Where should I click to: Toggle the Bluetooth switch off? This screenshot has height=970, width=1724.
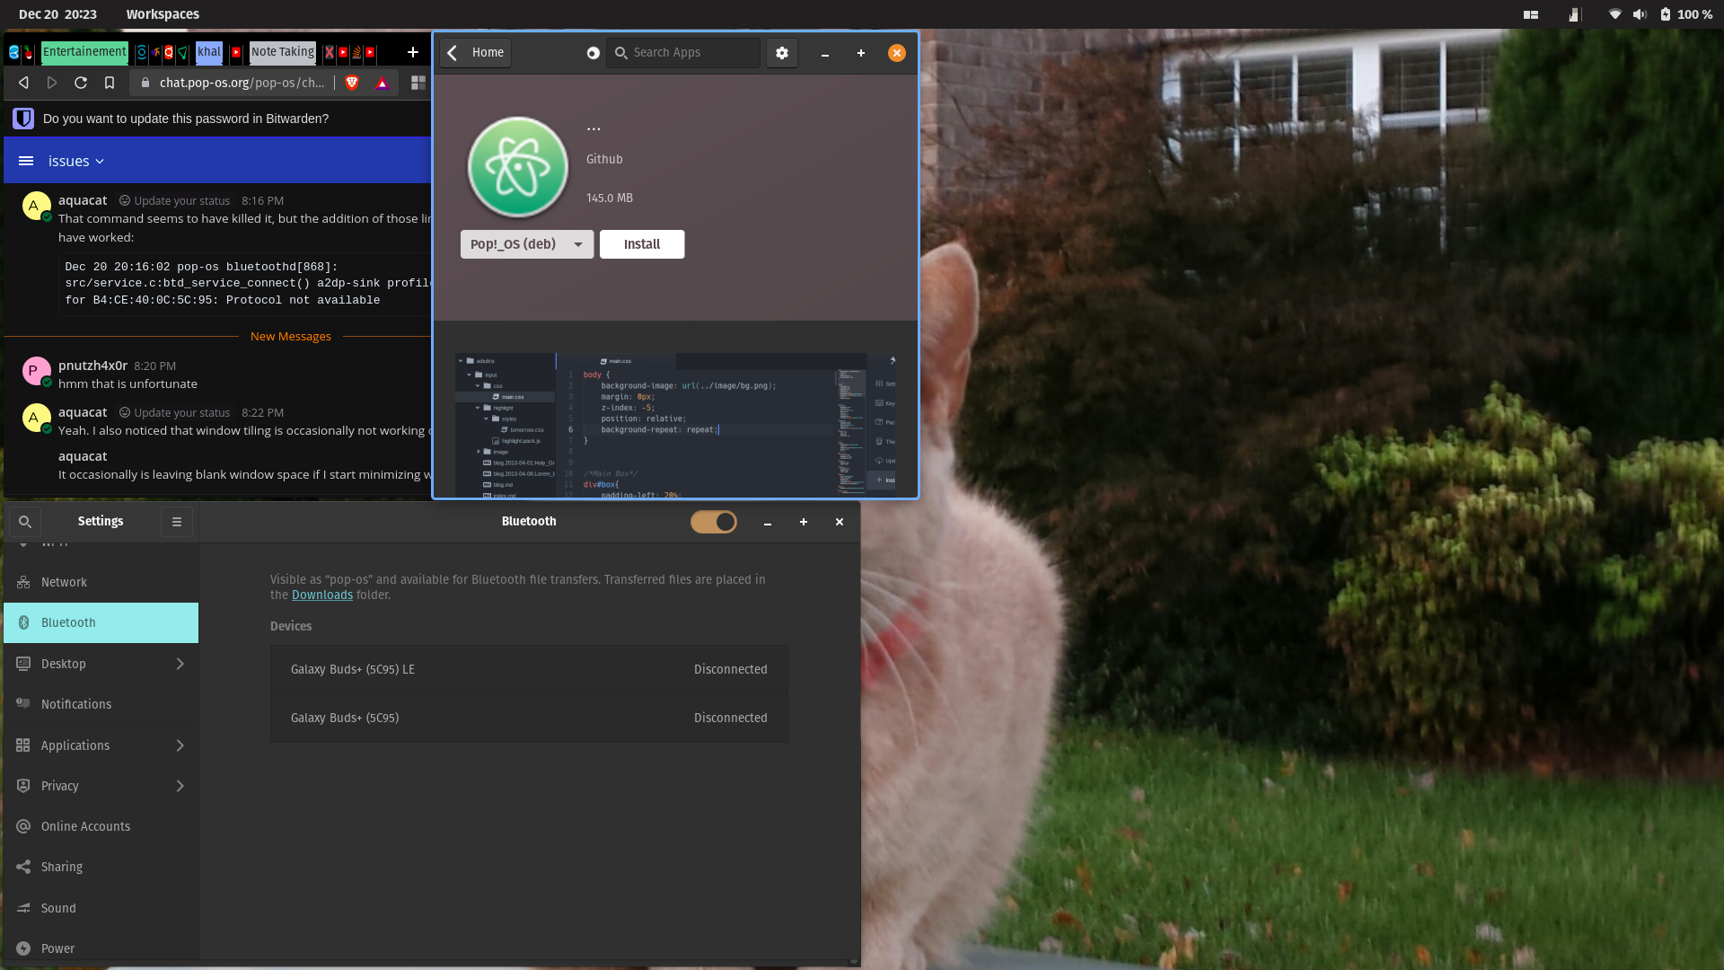click(714, 522)
